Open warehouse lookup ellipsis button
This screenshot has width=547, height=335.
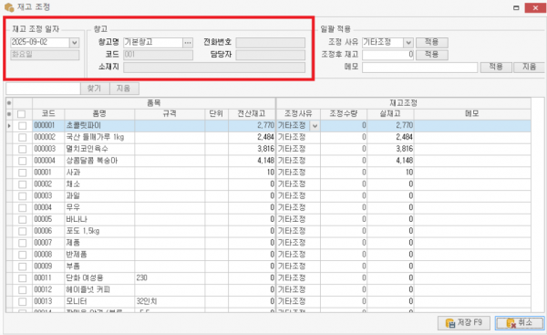[x=188, y=43]
